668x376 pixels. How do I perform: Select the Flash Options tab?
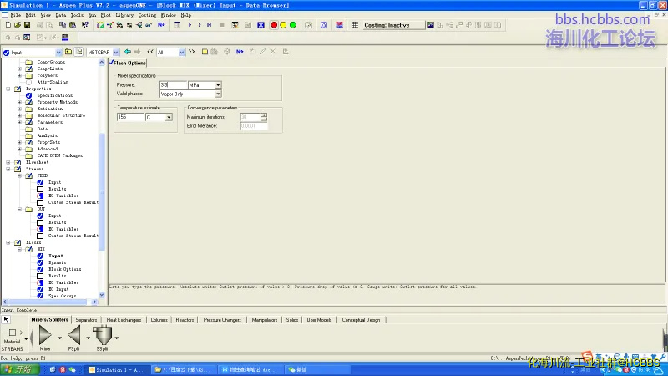click(129, 64)
